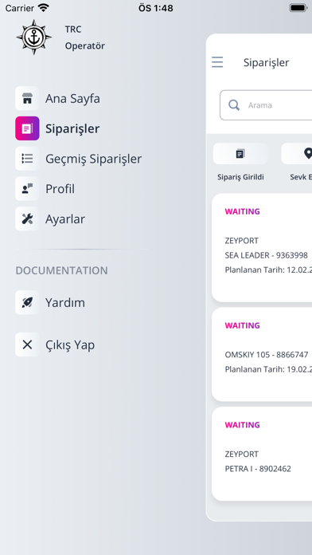Tap the Yardım rocket icon
Viewport: 312px width, 555px height.
tap(27, 302)
